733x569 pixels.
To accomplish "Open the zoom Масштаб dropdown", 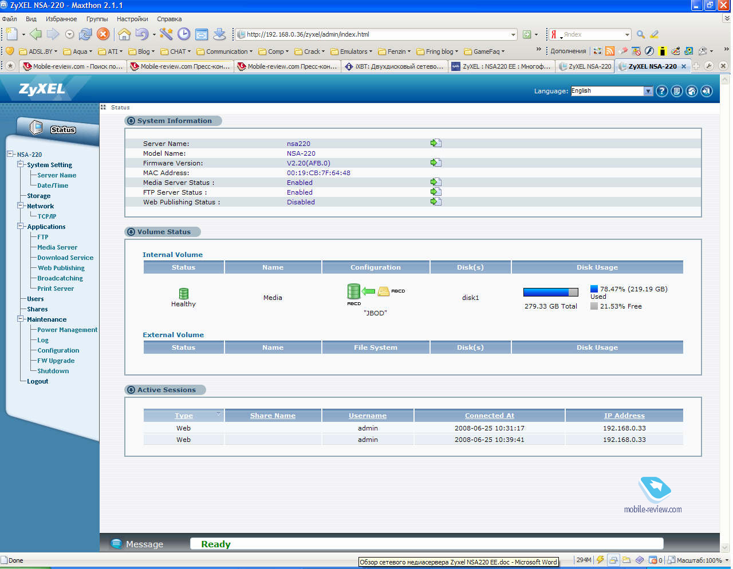I will tap(727, 560).
